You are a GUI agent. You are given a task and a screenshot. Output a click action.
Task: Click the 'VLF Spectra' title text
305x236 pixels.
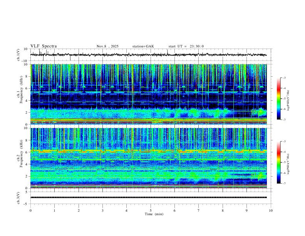point(44,46)
